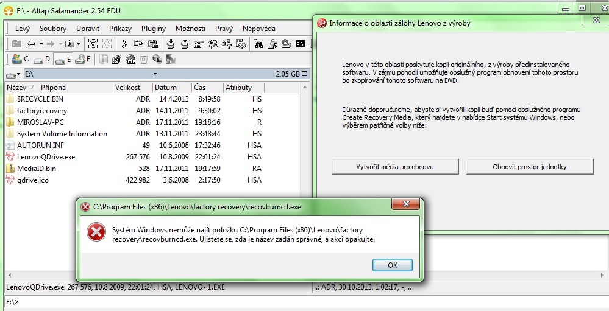609x311 pixels.
Task: Click the list-with-gear attributes icon
Action: tap(241, 44)
